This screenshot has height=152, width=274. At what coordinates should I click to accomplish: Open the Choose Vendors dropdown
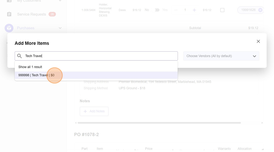coord(221,56)
